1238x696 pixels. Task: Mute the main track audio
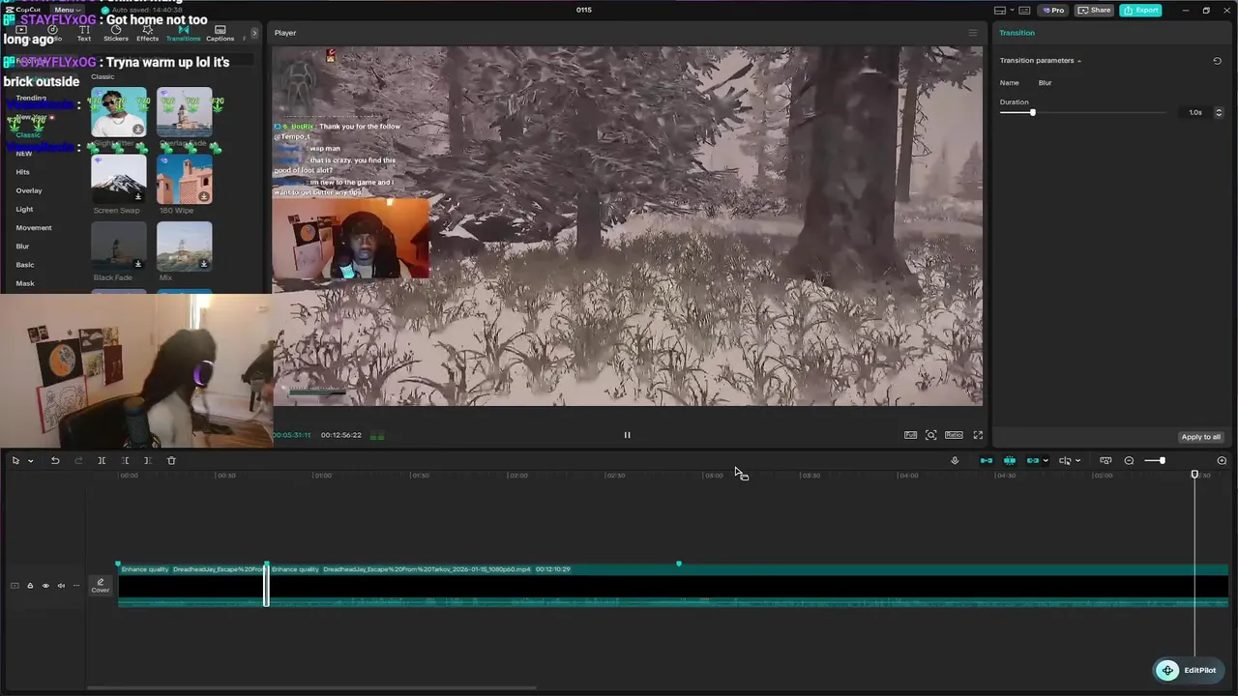click(x=61, y=586)
